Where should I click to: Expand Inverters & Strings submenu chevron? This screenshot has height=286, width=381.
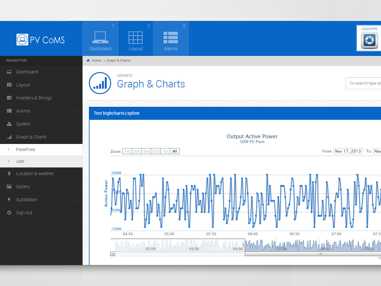pos(78,98)
